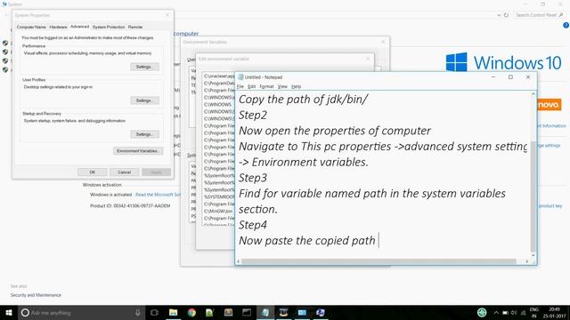This screenshot has width=570, height=320.
Task: Open Startup and Recovery Settings button
Action: [144, 134]
